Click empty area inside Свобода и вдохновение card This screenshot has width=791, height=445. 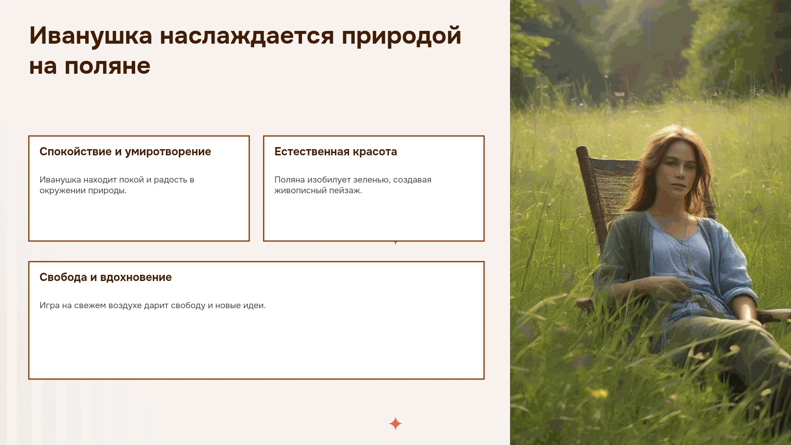pyautogui.click(x=256, y=346)
